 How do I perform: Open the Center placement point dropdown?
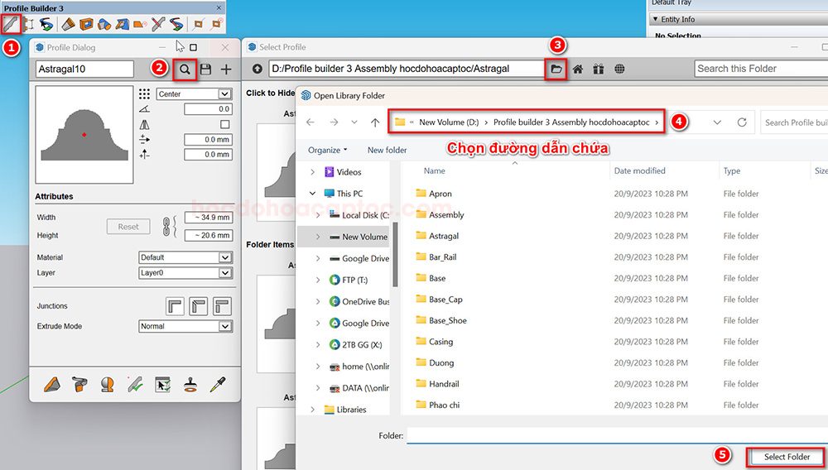tap(195, 94)
